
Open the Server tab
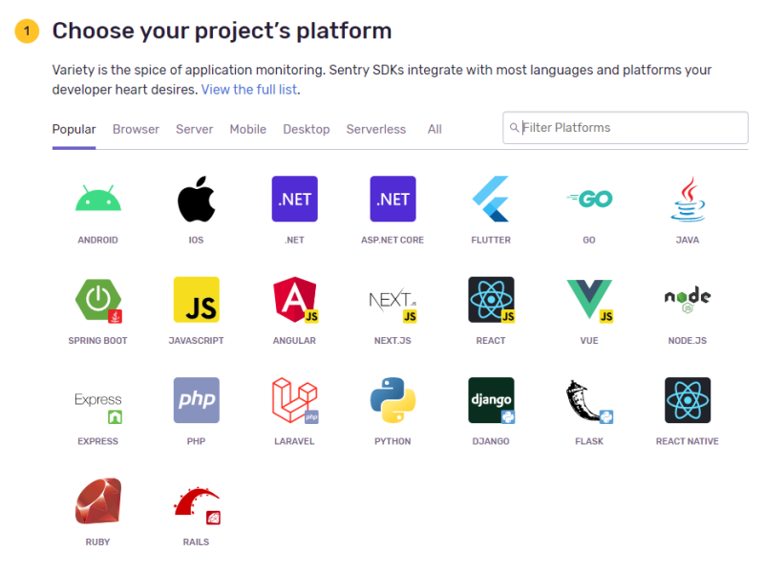194,129
